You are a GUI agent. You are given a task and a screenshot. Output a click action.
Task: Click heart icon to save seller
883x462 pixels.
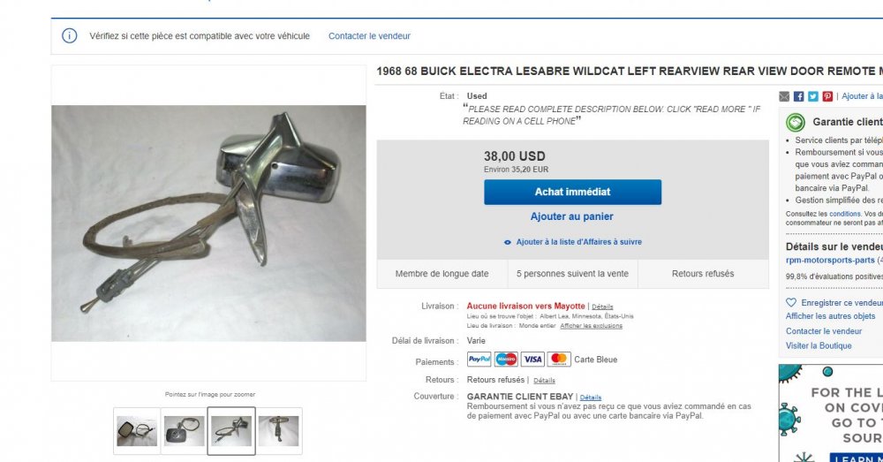[791, 303]
